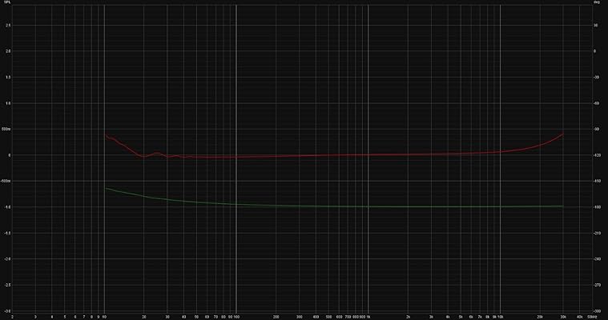Click the 100 Hz frequency axis label

tap(236, 317)
